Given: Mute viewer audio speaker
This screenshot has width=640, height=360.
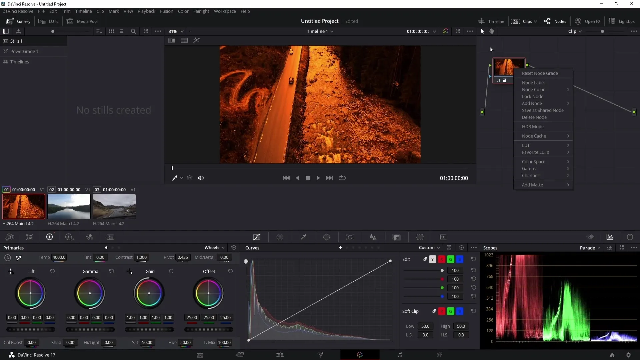Looking at the screenshot, I should [x=201, y=178].
